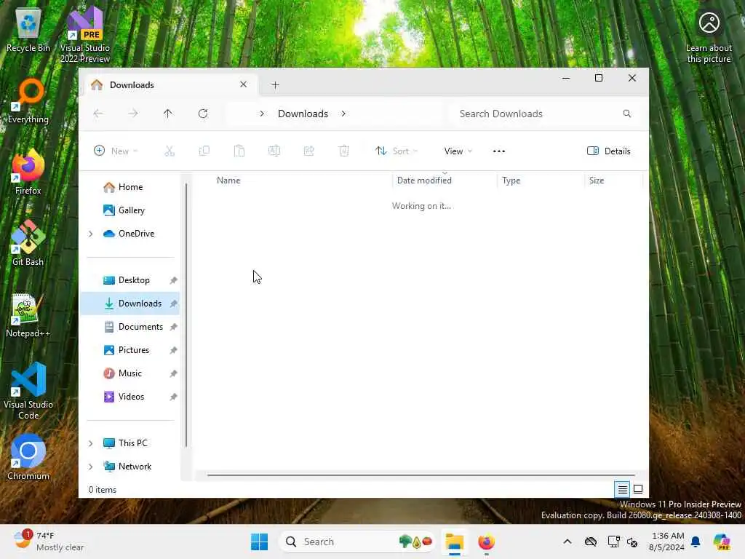Open the View dropdown menu
Screen dimensions: 745x559
(458, 151)
